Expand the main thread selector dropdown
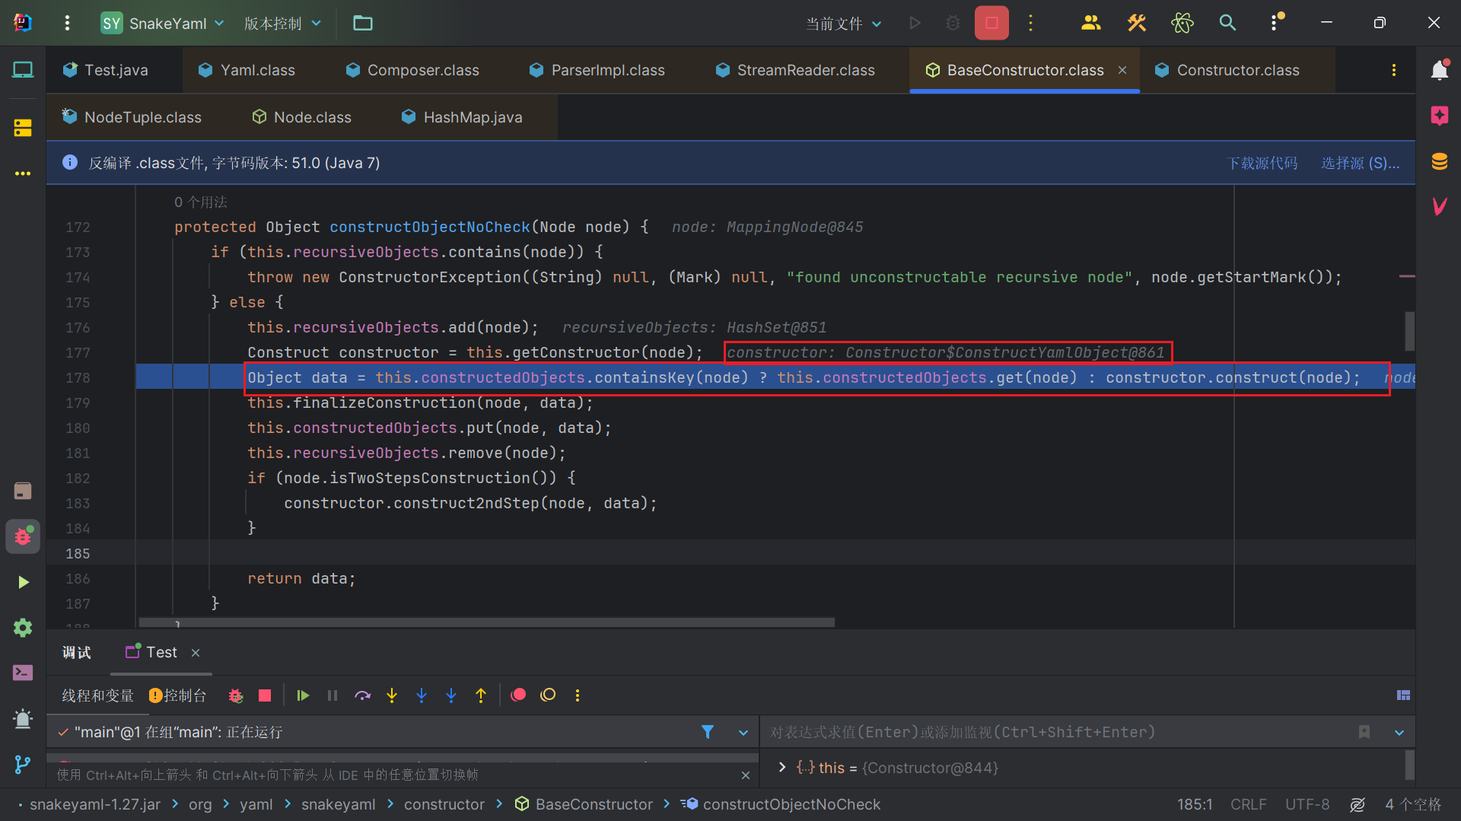The height and width of the screenshot is (821, 1461). [743, 733]
